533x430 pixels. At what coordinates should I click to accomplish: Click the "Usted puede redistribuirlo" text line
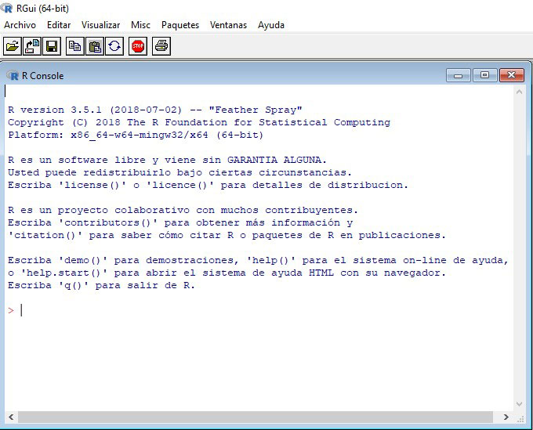tap(179, 172)
